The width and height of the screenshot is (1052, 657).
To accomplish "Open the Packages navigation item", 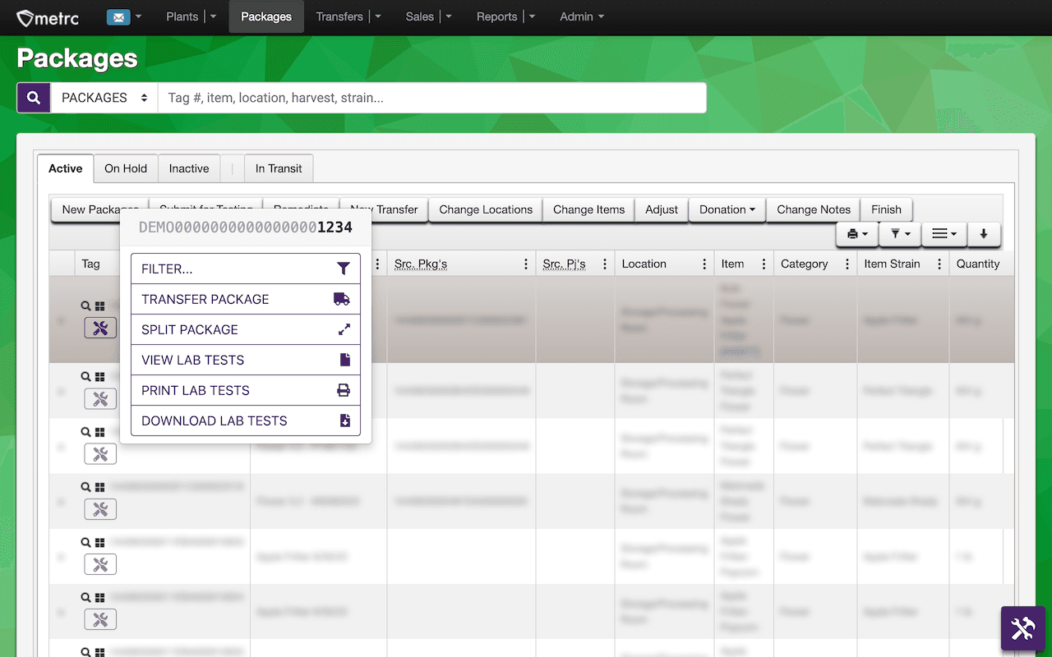I will point(266,16).
